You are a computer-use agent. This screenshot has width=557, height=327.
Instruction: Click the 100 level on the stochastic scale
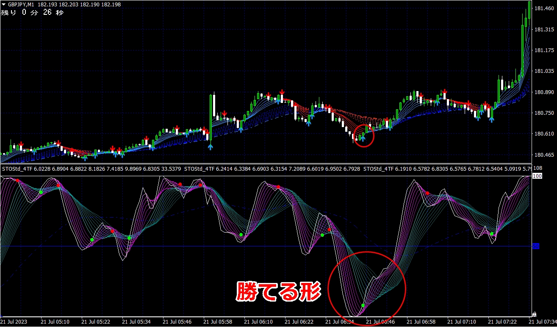(x=537, y=176)
